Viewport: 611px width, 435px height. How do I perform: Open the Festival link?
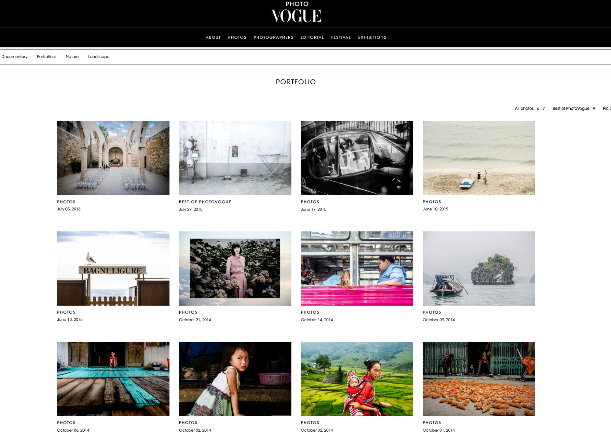coord(341,38)
